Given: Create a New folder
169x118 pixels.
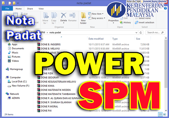Looking at the screenshot, I should (x=83, y=18).
